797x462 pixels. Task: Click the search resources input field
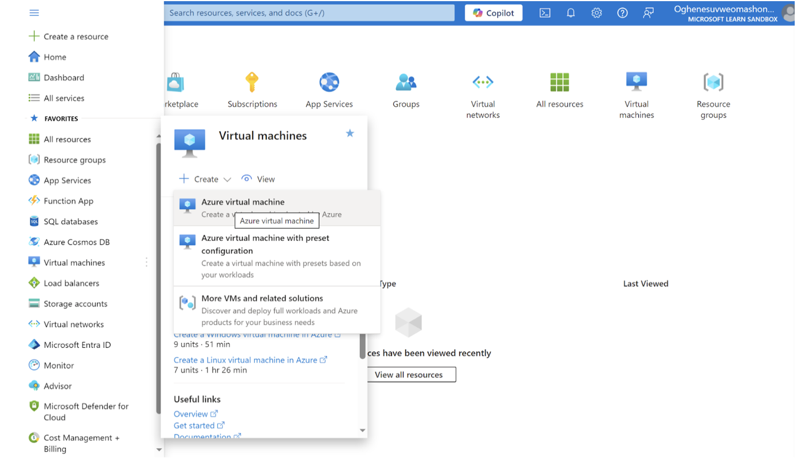309,13
